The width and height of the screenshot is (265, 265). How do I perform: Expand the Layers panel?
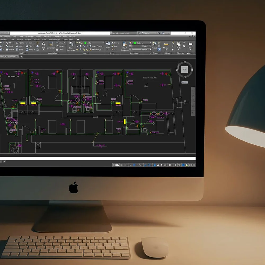coord(86,53)
